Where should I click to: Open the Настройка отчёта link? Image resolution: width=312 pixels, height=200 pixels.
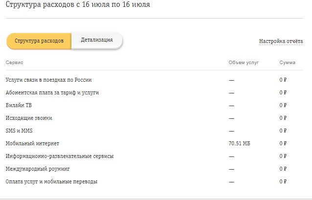(x=281, y=41)
